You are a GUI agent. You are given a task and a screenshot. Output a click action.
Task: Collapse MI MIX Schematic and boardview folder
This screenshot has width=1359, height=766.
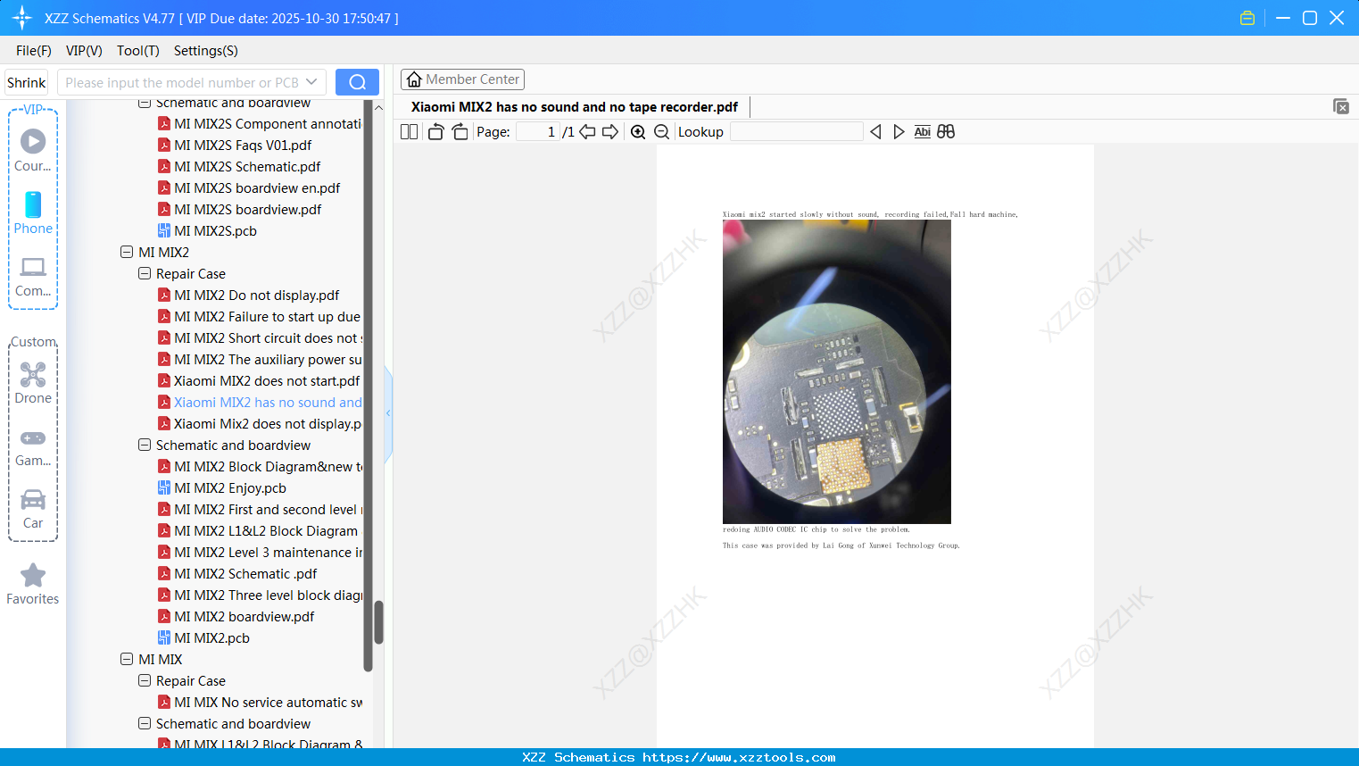click(145, 724)
